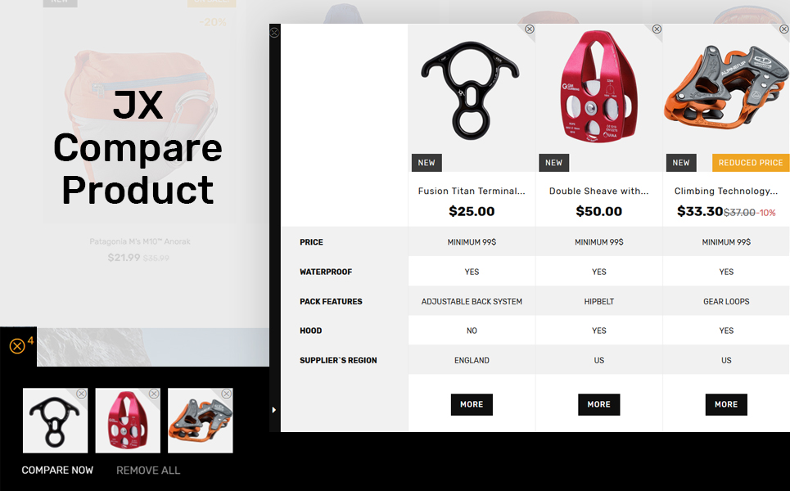This screenshot has height=491, width=790.
Task: Remove orange belay device thumbnail from bar
Action: 227,394
